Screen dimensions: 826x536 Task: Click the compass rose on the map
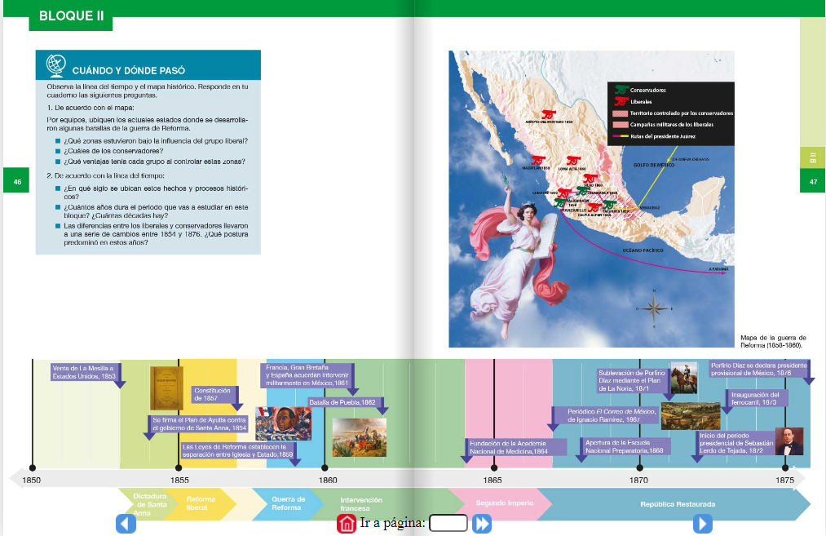pos(654,309)
